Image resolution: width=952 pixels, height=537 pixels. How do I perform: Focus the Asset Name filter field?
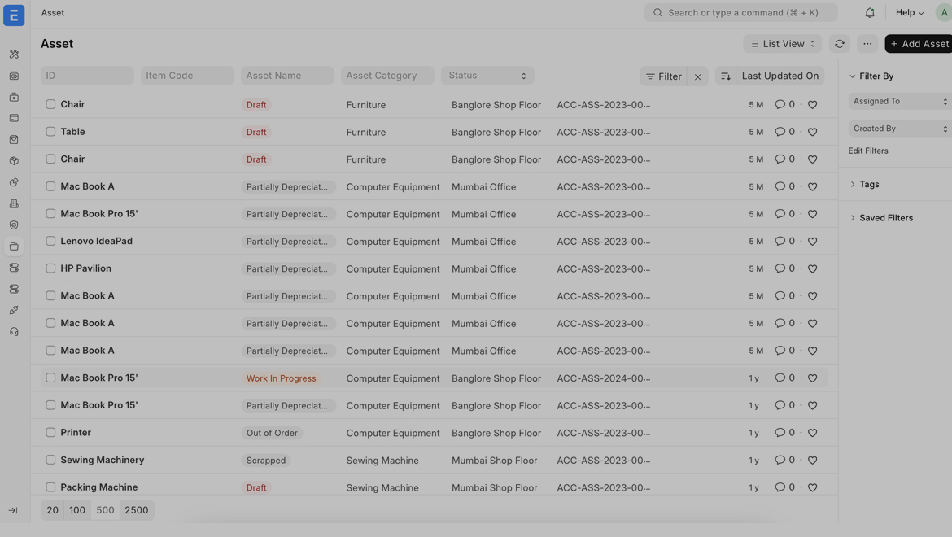point(286,76)
